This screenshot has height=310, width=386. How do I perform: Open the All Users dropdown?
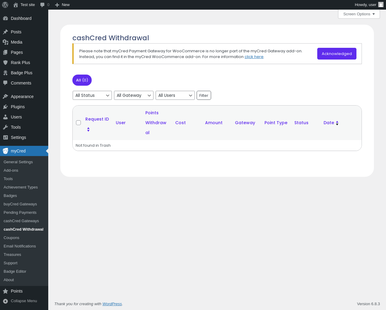click(x=175, y=95)
